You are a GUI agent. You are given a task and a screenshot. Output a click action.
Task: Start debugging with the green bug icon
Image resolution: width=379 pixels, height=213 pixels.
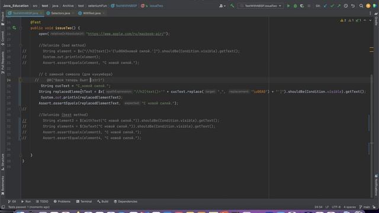click(x=295, y=6)
